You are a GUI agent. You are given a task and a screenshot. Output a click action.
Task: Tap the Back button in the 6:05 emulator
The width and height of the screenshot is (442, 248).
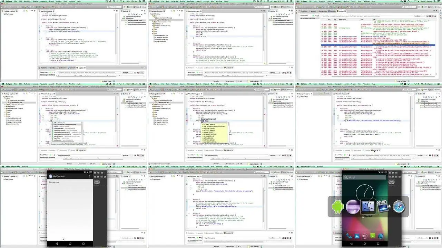tap(352, 244)
